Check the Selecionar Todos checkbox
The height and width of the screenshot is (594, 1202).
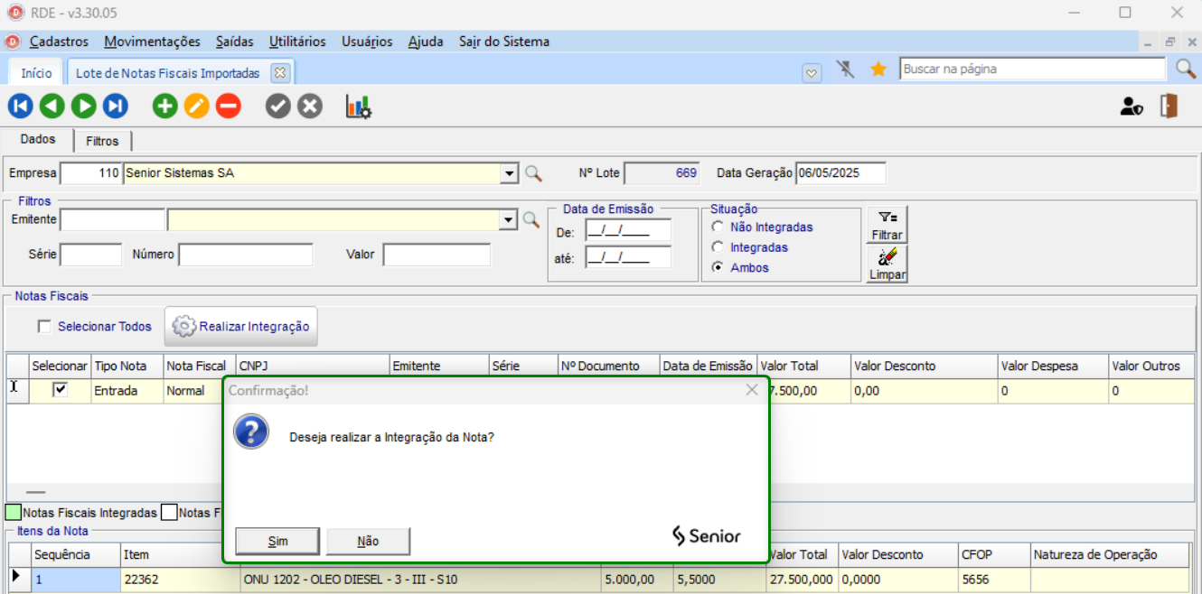tap(44, 327)
